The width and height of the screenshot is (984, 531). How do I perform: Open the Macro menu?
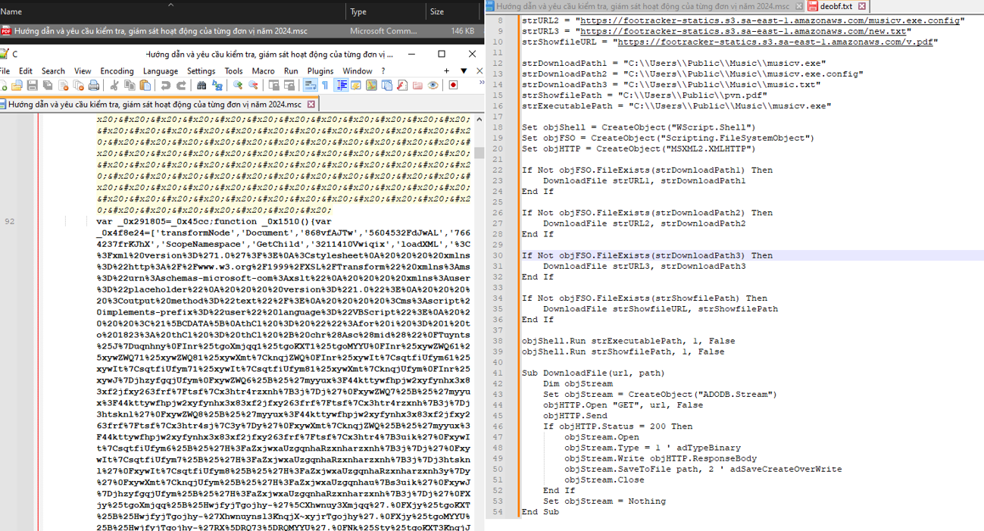tap(263, 70)
